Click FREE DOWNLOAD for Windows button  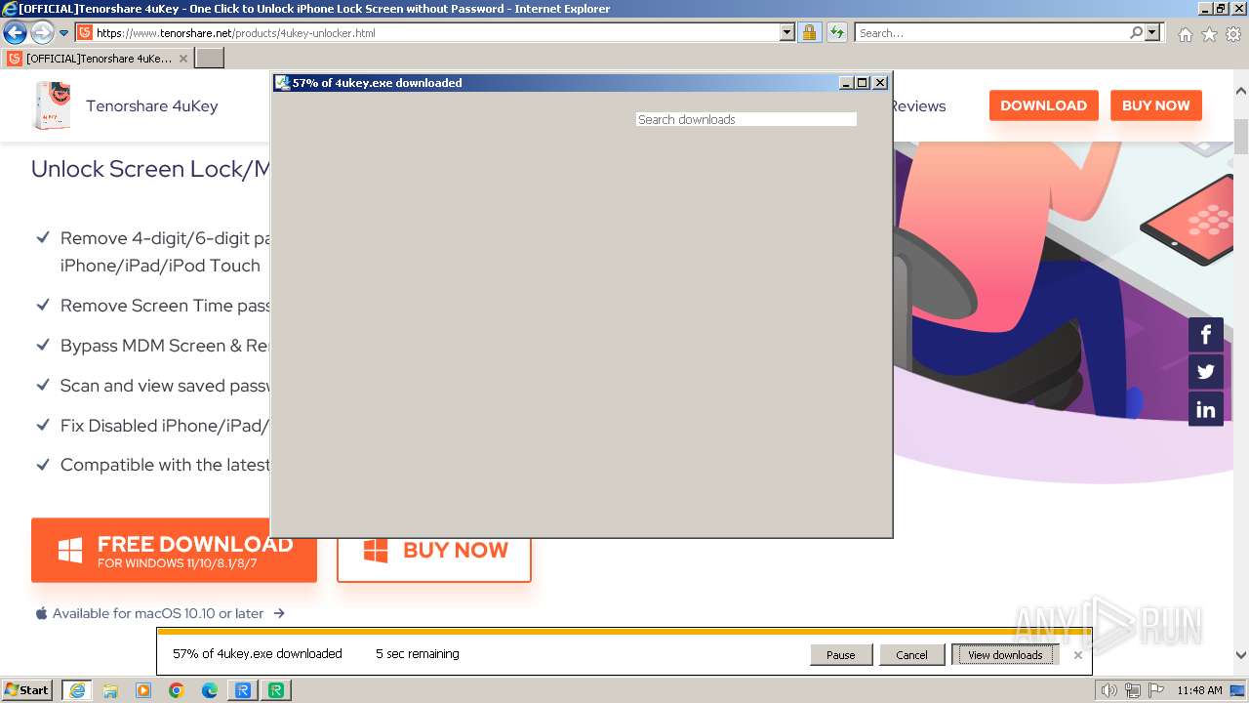tap(174, 551)
